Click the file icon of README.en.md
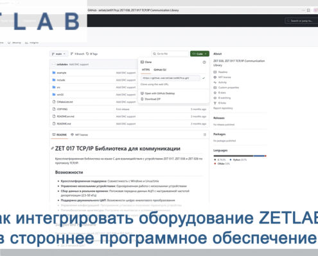Viewport: 318px width, 256px height. click(54, 116)
